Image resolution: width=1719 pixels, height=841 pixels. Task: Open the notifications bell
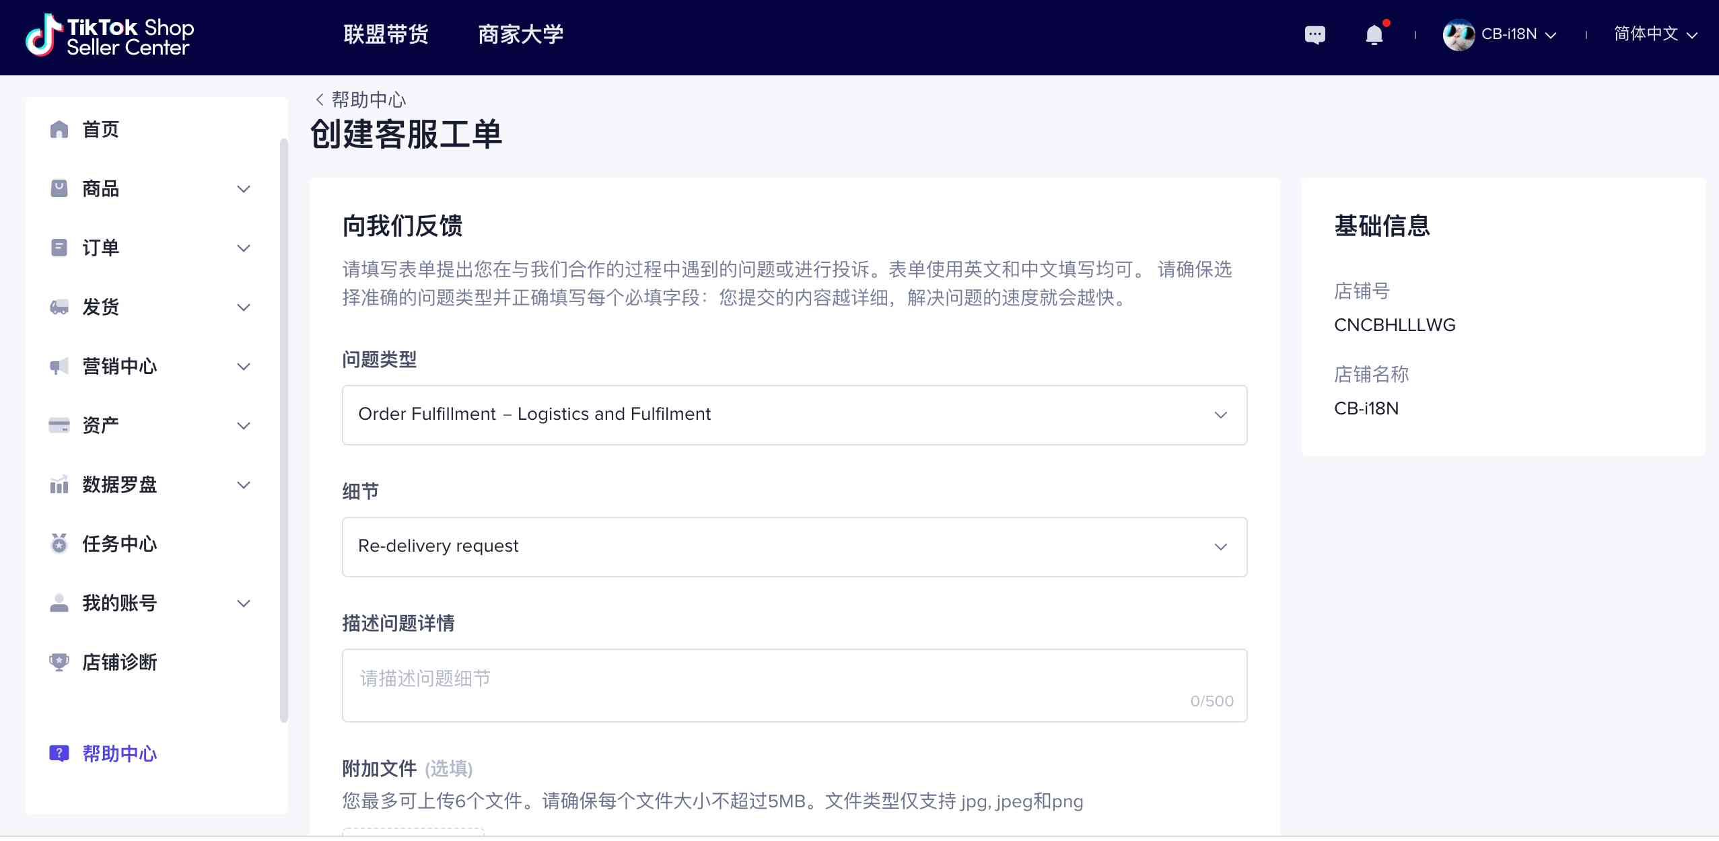point(1374,34)
